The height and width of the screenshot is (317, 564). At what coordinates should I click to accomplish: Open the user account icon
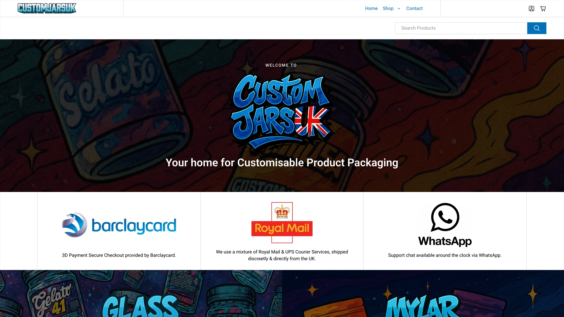(531, 9)
